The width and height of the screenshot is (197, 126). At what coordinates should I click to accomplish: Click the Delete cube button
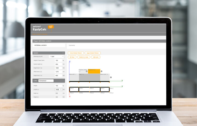[x=83, y=57]
